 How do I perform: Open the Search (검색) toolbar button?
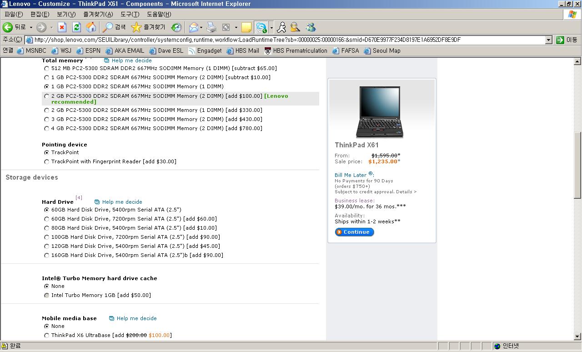tap(114, 27)
